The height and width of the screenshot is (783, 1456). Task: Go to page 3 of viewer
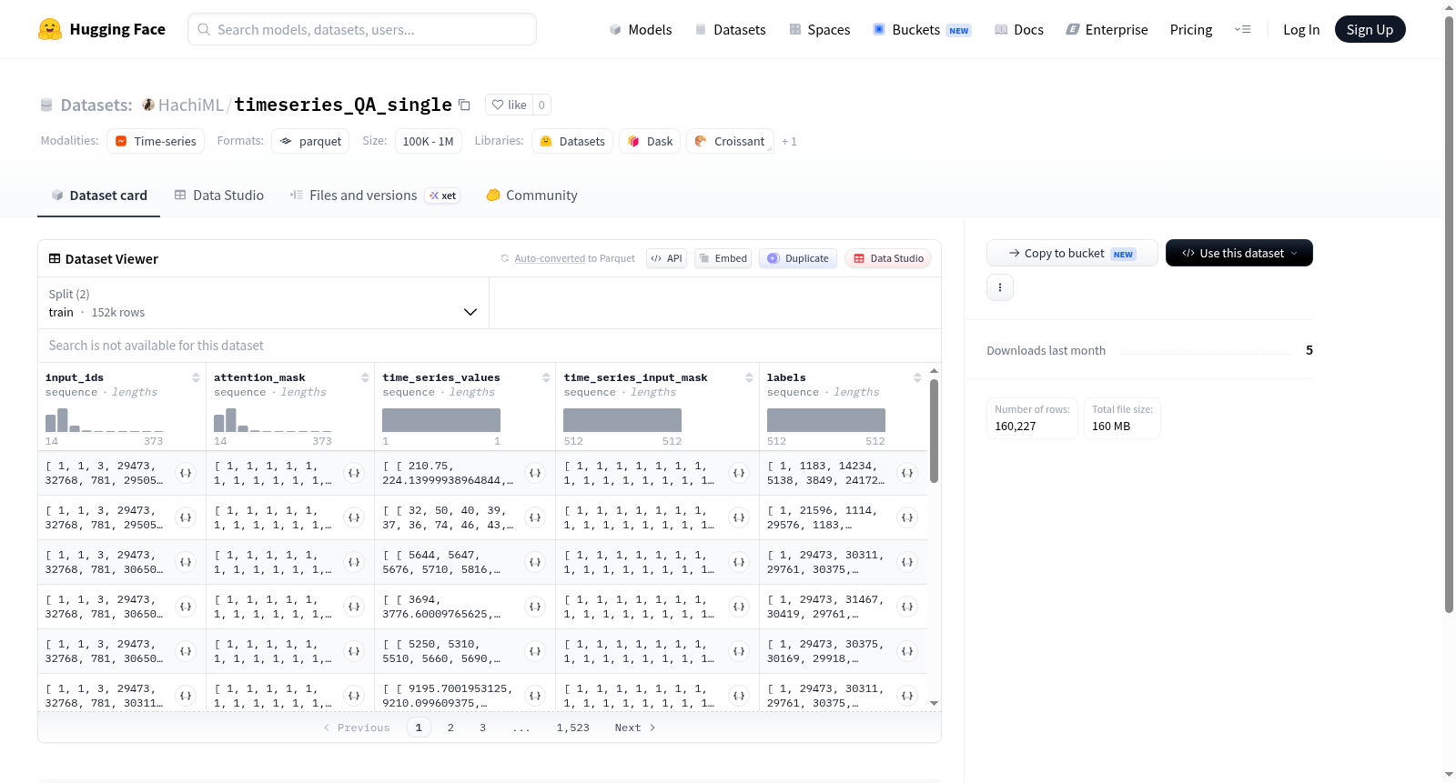(482, 728)
